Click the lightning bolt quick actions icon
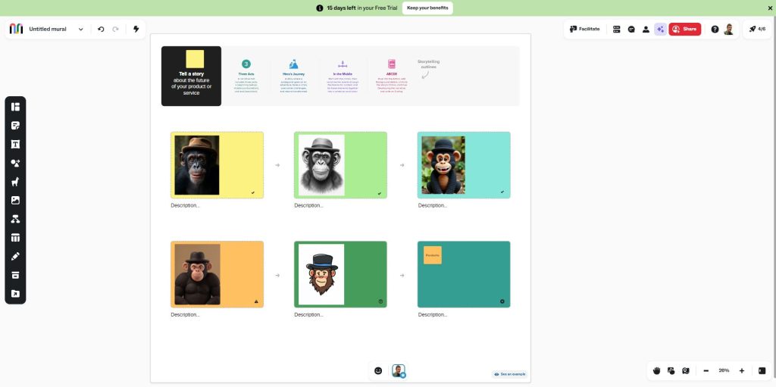The height and width of the screenshot is (387, 776). 136,29
